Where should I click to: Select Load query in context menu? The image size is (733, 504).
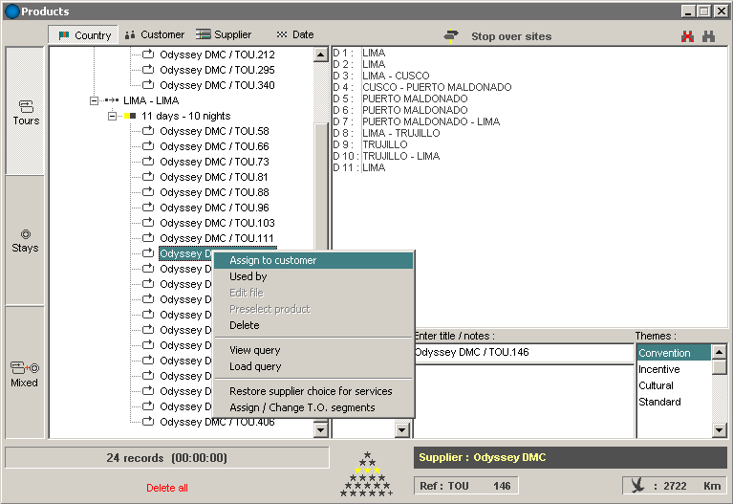coord(255,366)
